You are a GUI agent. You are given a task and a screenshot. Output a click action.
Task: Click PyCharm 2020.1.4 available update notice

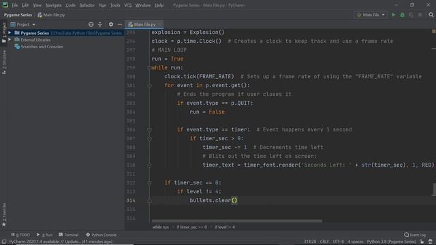pyautogui.click(x=61, y=242)
